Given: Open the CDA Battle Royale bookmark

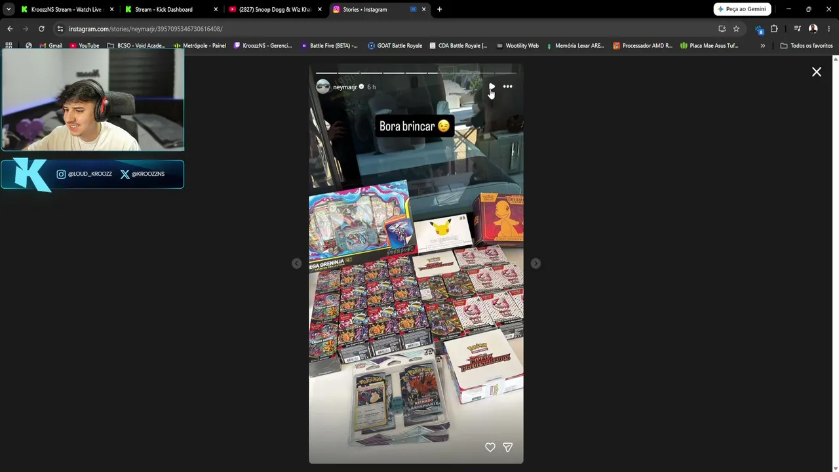Looking at the screenshot, I should point(458,46).
